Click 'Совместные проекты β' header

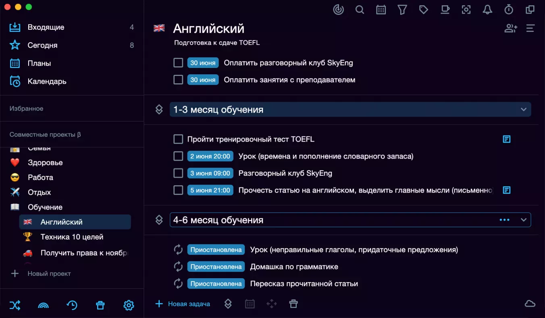(x=45, y=135)
